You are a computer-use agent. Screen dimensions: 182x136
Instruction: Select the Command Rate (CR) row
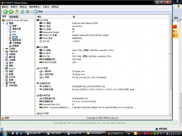click(x=102, y=105)
